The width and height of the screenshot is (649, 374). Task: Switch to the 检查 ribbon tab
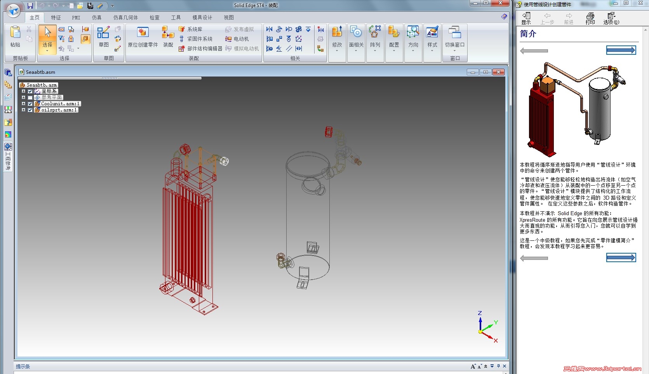tap(155, 17)
